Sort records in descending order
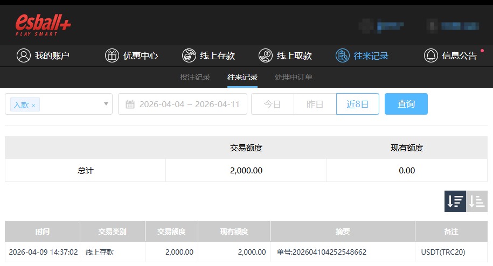Viewport: 493px width, 266px height. point(455,201)
